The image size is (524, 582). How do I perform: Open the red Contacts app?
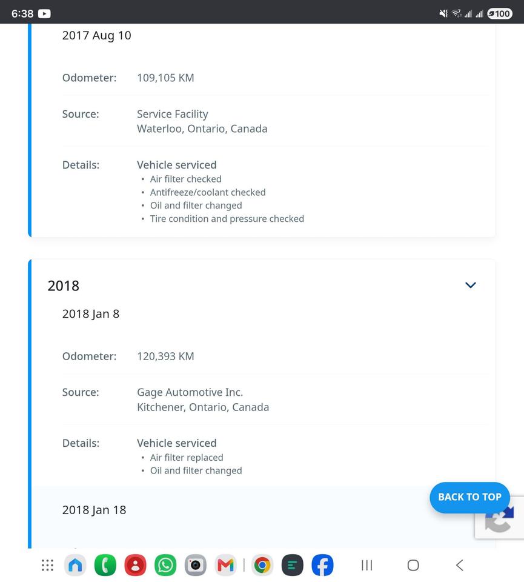[135, 565]
